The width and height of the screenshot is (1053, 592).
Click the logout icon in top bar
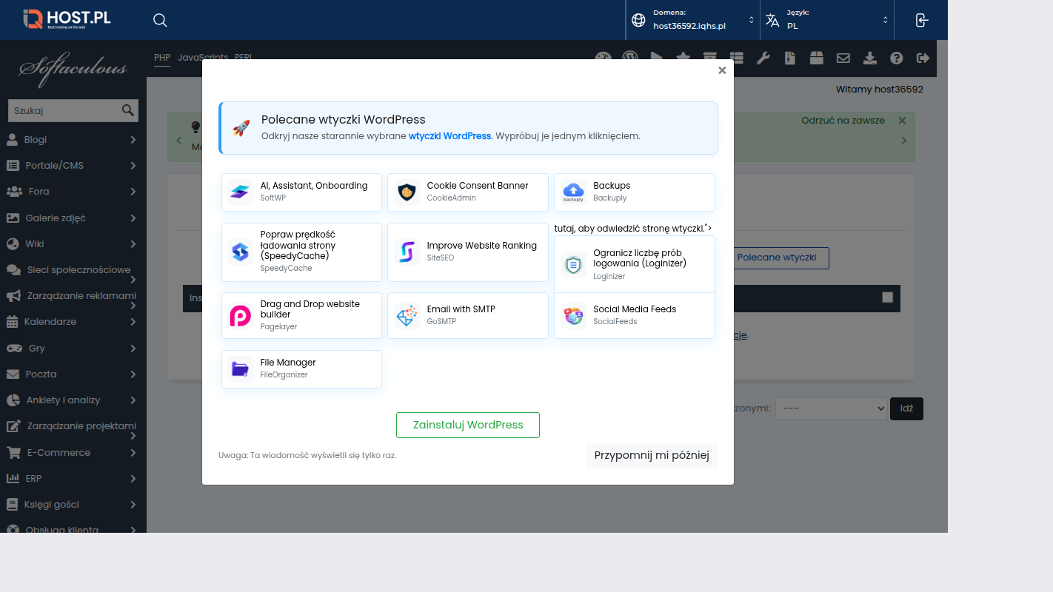click(921, 20)
